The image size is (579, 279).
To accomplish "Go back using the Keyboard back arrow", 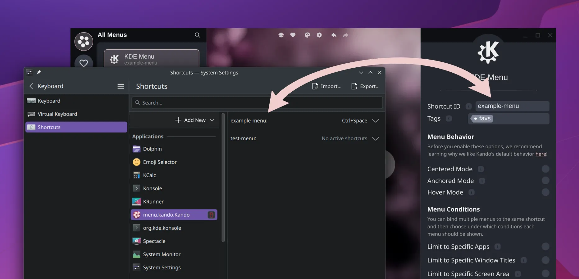I will 31,86.
